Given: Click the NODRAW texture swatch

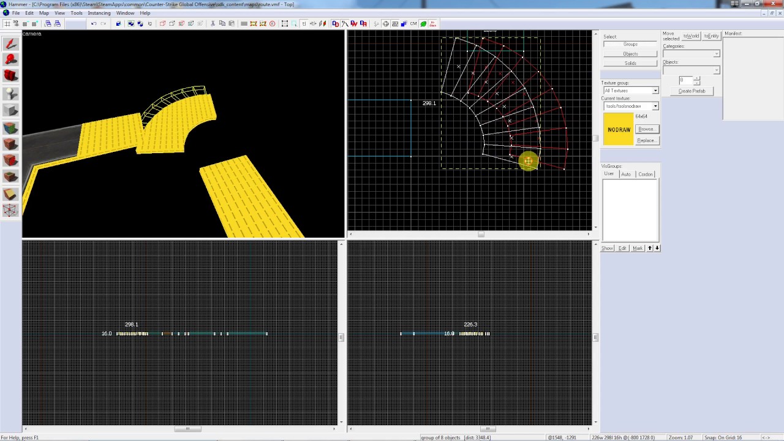Looking at the screenshot, I should coord(618,129).
